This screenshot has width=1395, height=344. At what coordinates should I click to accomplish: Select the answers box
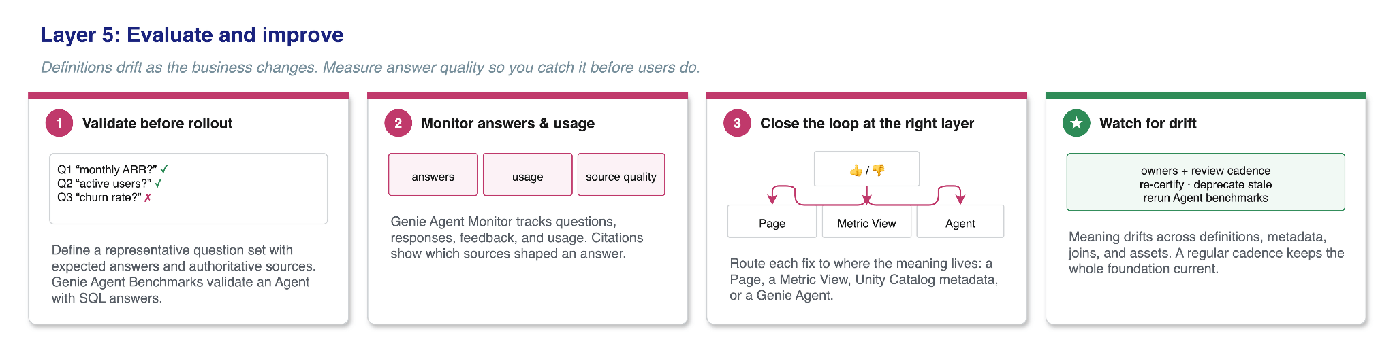[x=433, y=175]
